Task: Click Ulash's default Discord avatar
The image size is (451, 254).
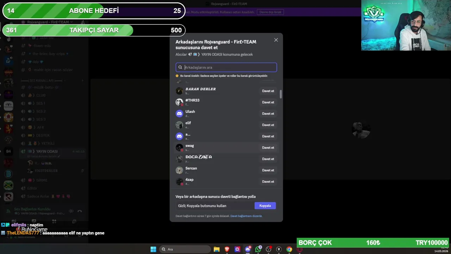Action: (179, 114)
